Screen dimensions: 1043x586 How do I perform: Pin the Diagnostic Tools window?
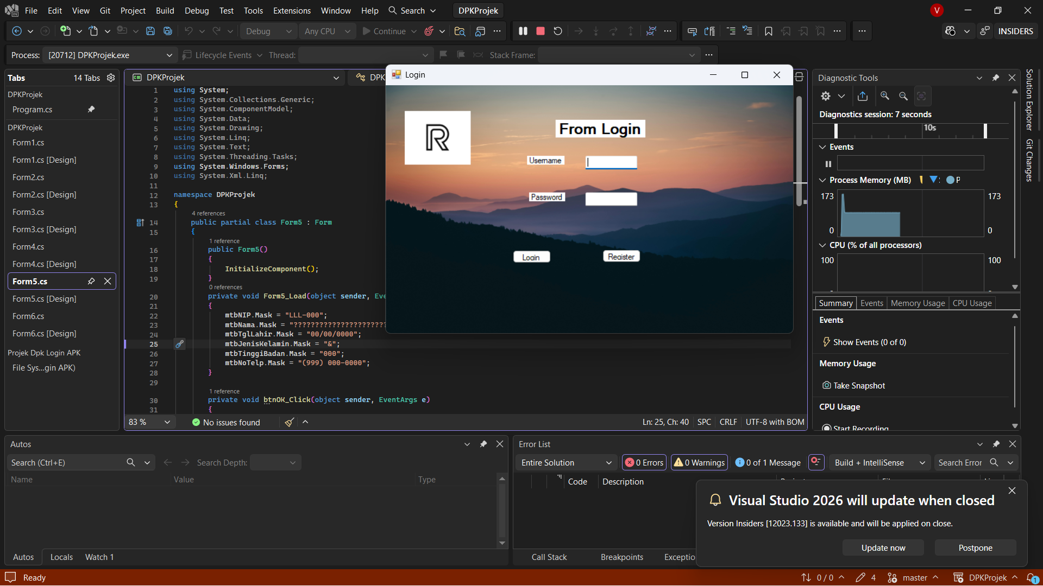996,78
